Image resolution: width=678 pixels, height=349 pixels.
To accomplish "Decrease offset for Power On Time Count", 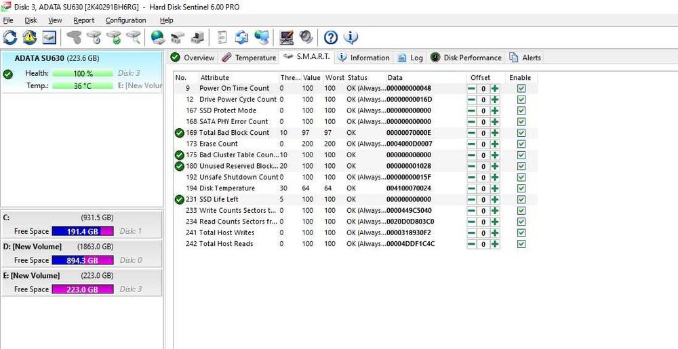I will (471, 89).
